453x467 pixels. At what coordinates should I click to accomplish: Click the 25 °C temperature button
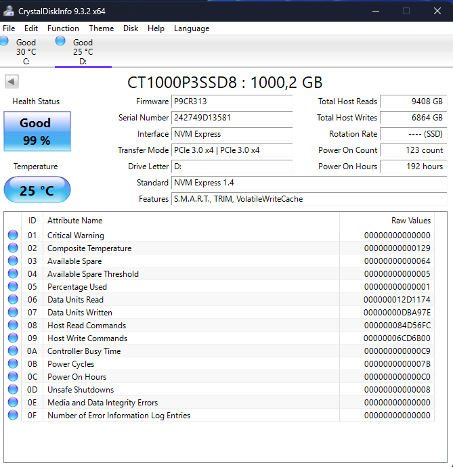click(x=37, y=190)
